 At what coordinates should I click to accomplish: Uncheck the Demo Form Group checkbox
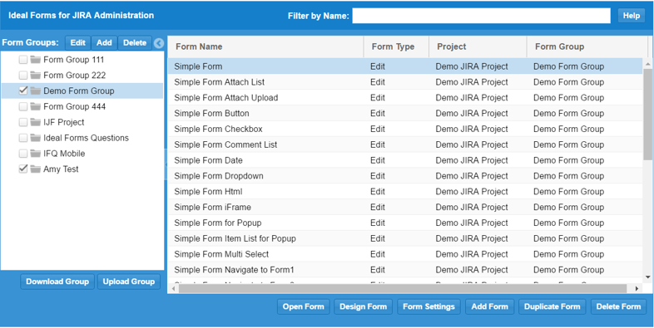click(x=23, y=91)
